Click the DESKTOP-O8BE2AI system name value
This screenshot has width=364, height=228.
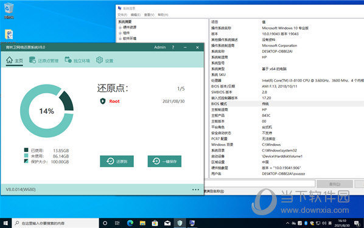[x=277, y=51]
